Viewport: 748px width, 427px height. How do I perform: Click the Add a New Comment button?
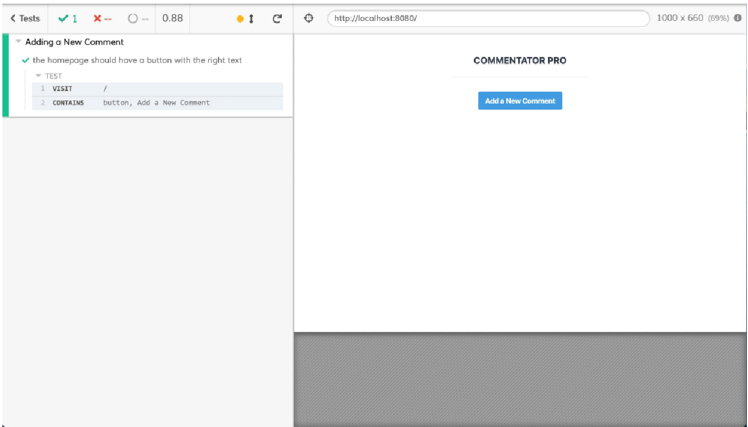click(520, 101)
